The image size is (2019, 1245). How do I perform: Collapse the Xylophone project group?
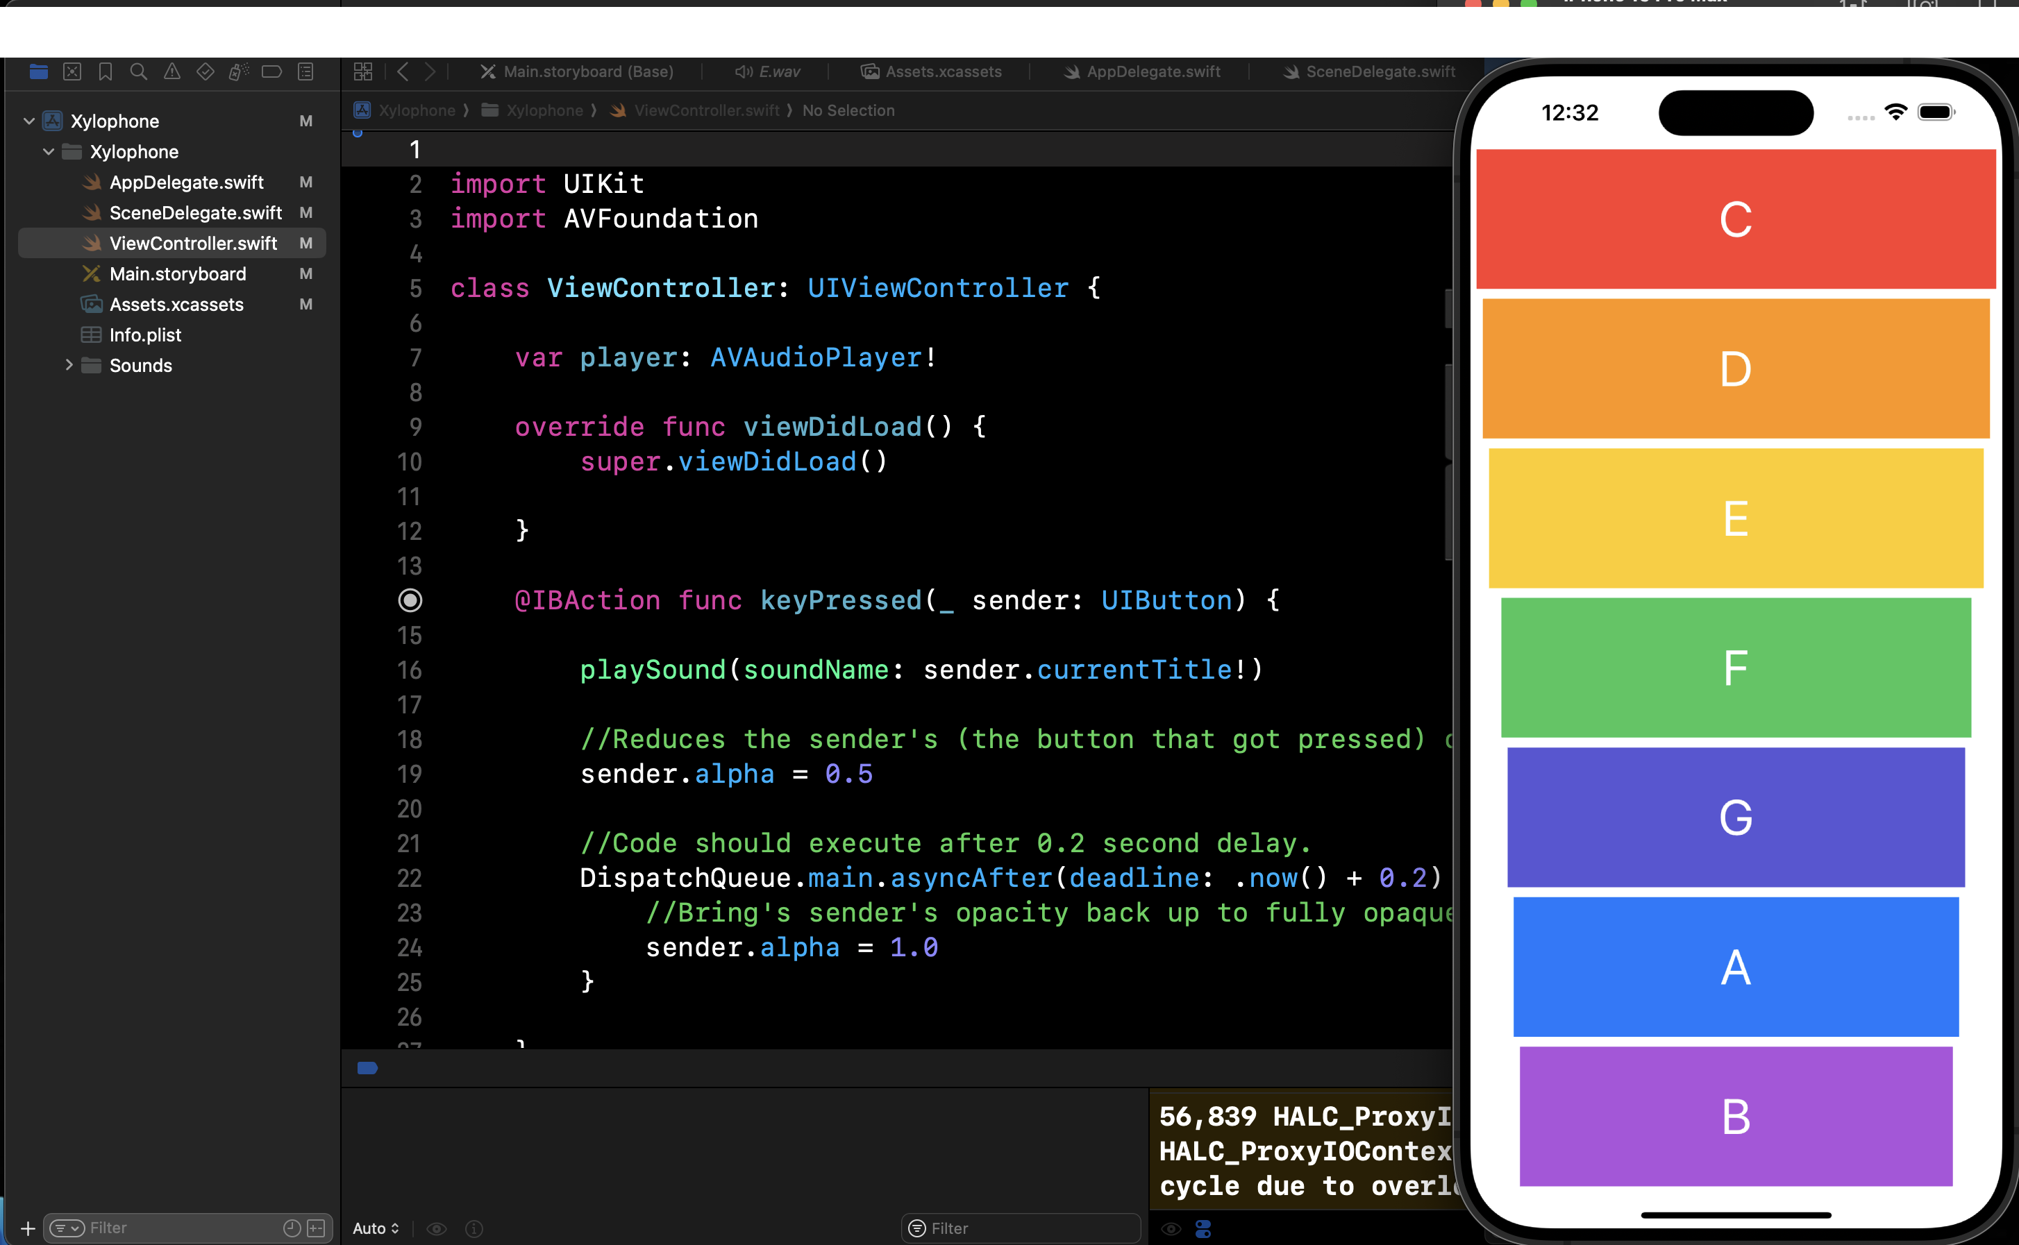30,121
